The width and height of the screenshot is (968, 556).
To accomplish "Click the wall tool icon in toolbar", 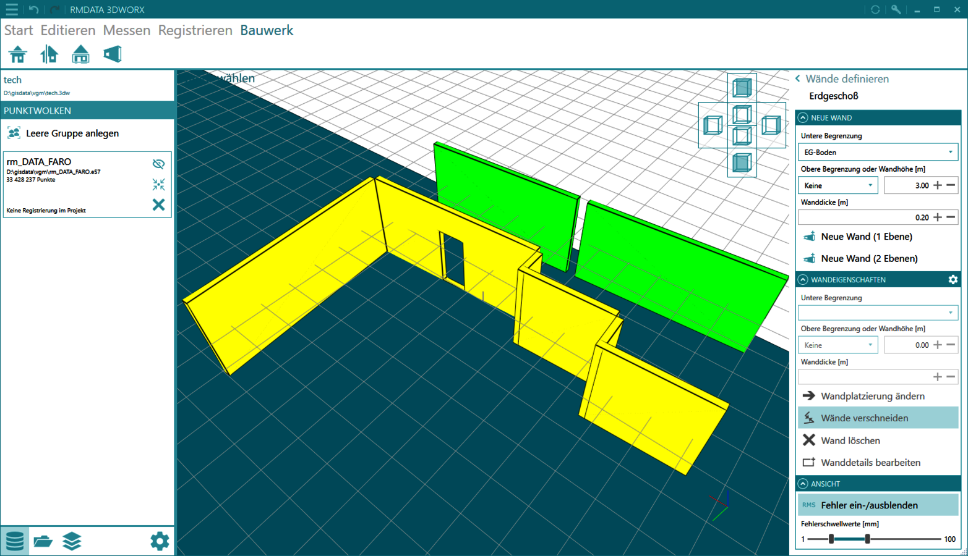I will (112, 54).
